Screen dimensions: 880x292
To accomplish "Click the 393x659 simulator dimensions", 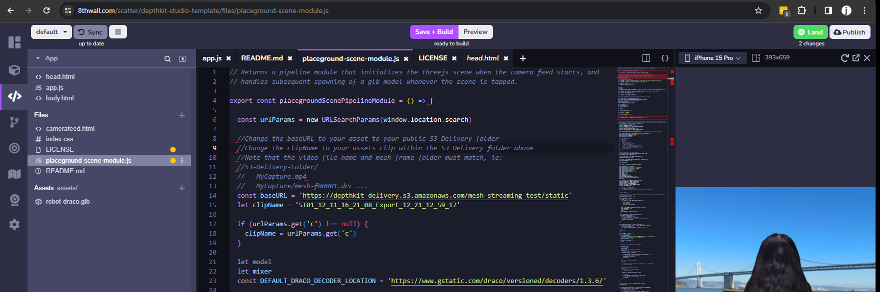I will 777,58.
